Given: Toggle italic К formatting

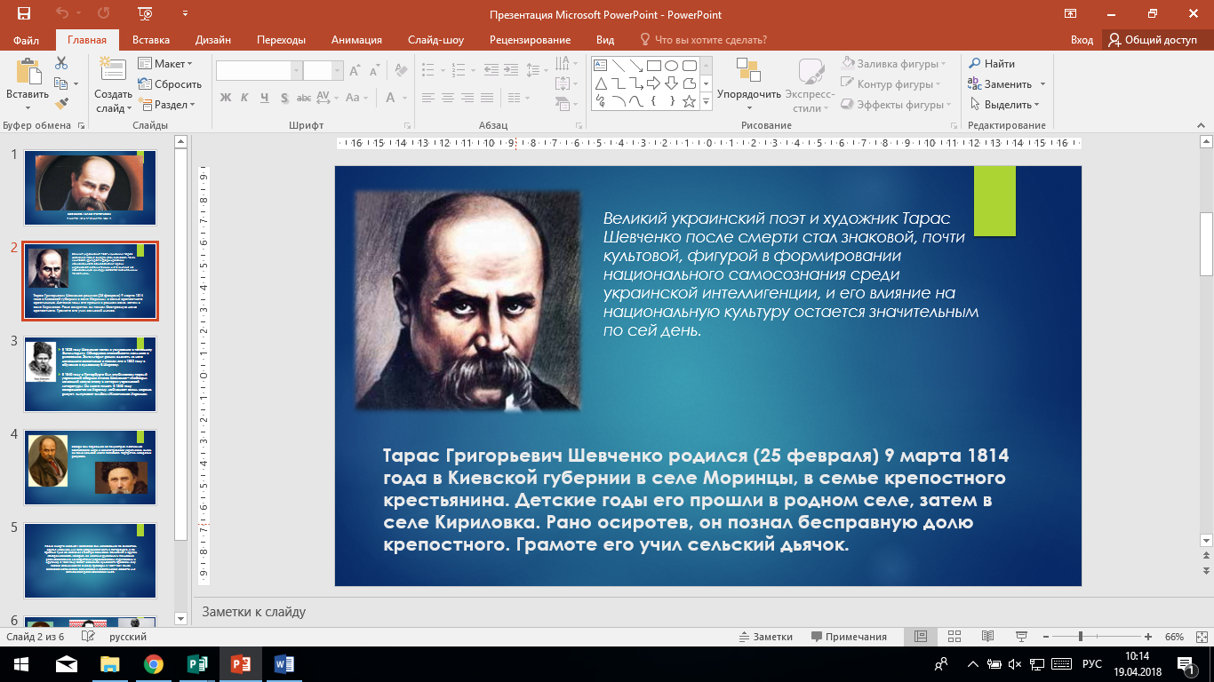Looking at the screenshot, I should point(244,98).
